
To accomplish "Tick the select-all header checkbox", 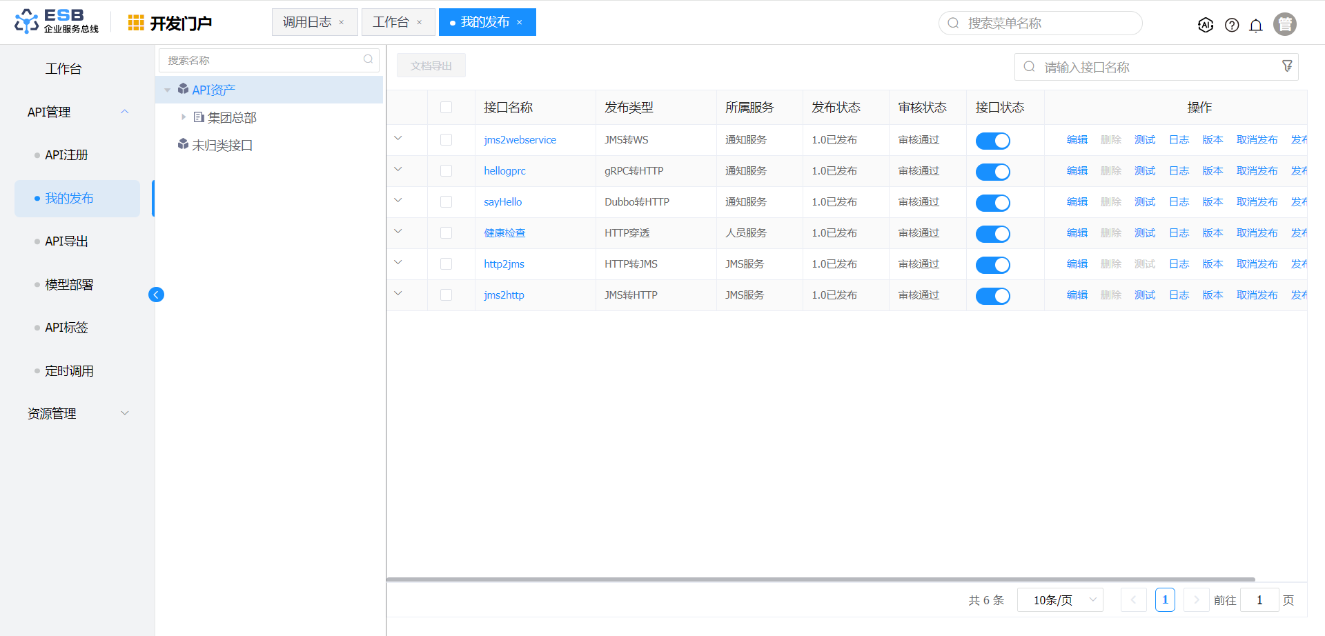I will coord(446,108).
